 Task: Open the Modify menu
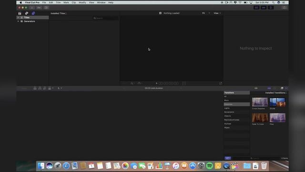click(x=82, y=2)
